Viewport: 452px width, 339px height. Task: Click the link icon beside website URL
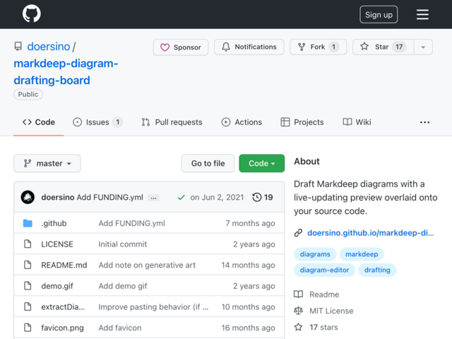click(x=298, y=233)
